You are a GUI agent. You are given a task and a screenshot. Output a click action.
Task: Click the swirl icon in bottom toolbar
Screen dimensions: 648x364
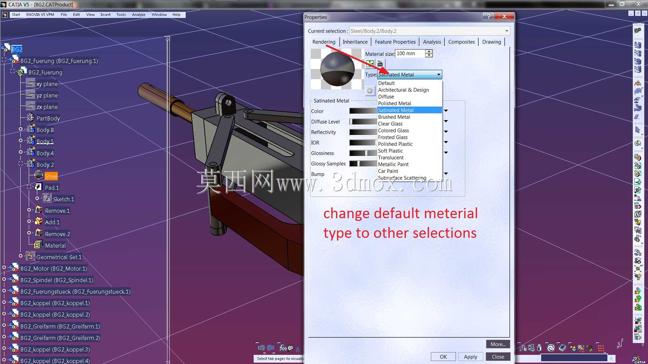point(551,348)
